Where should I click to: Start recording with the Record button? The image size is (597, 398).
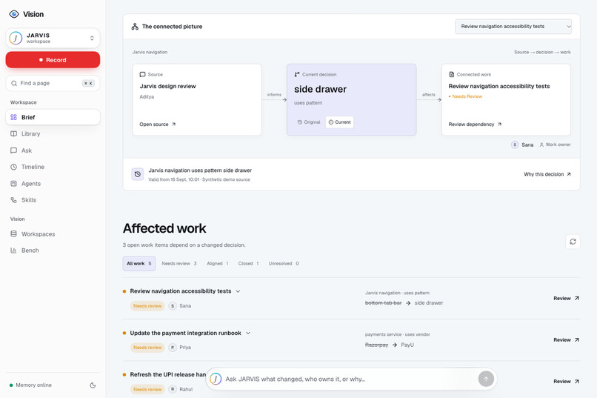click(x=53, y=60)
